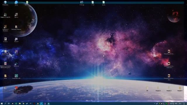
Task: Select the Marketingcommu... kopie.docx file
Action: click(169, 65)
